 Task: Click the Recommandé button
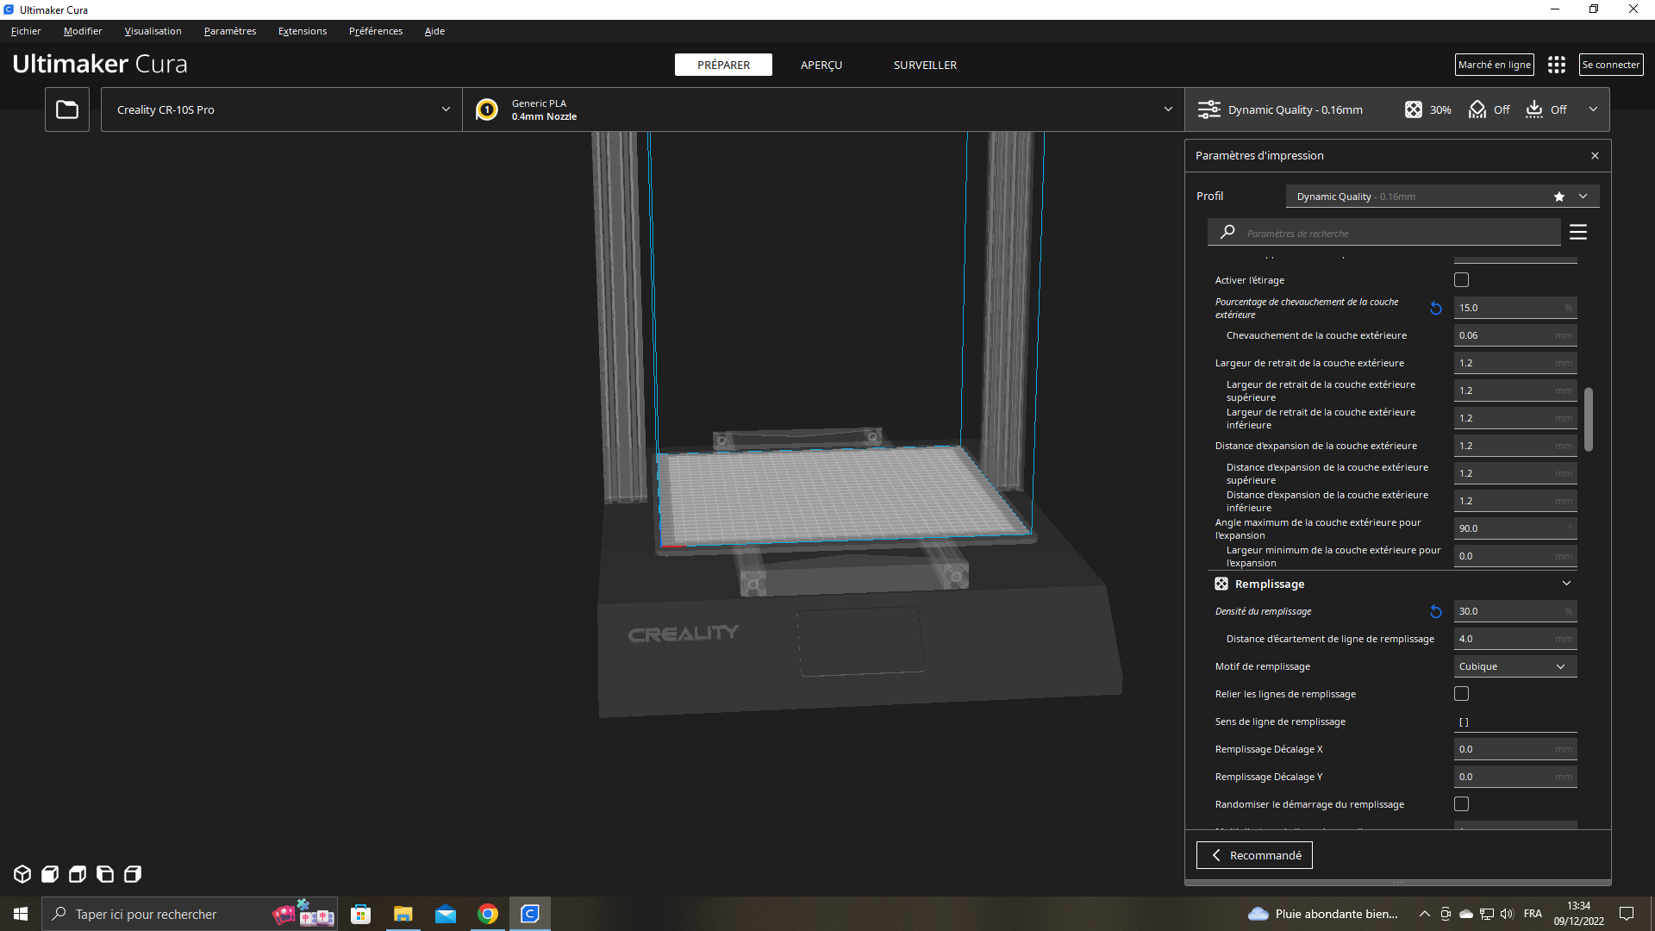1254,855
